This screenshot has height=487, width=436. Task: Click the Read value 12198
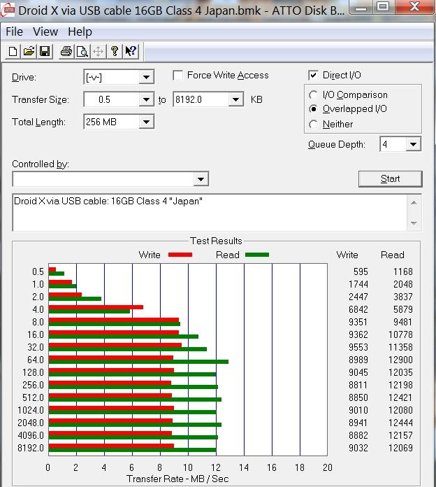(x=400, y=385)
